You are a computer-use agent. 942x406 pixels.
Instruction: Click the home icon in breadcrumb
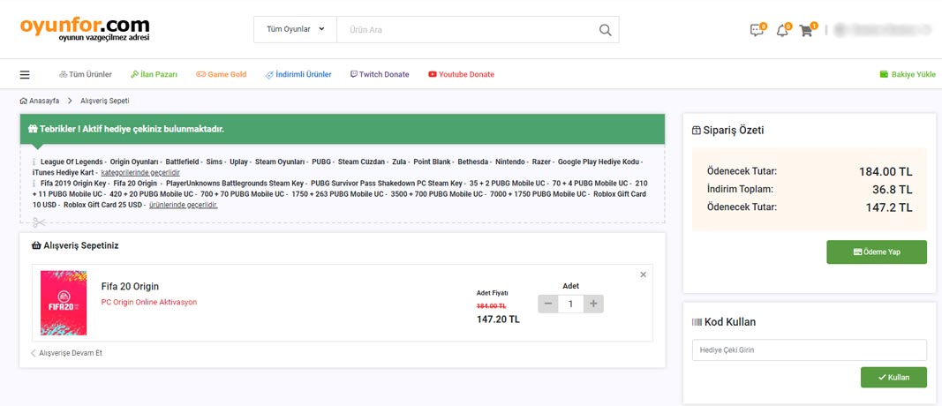point(24,101)
